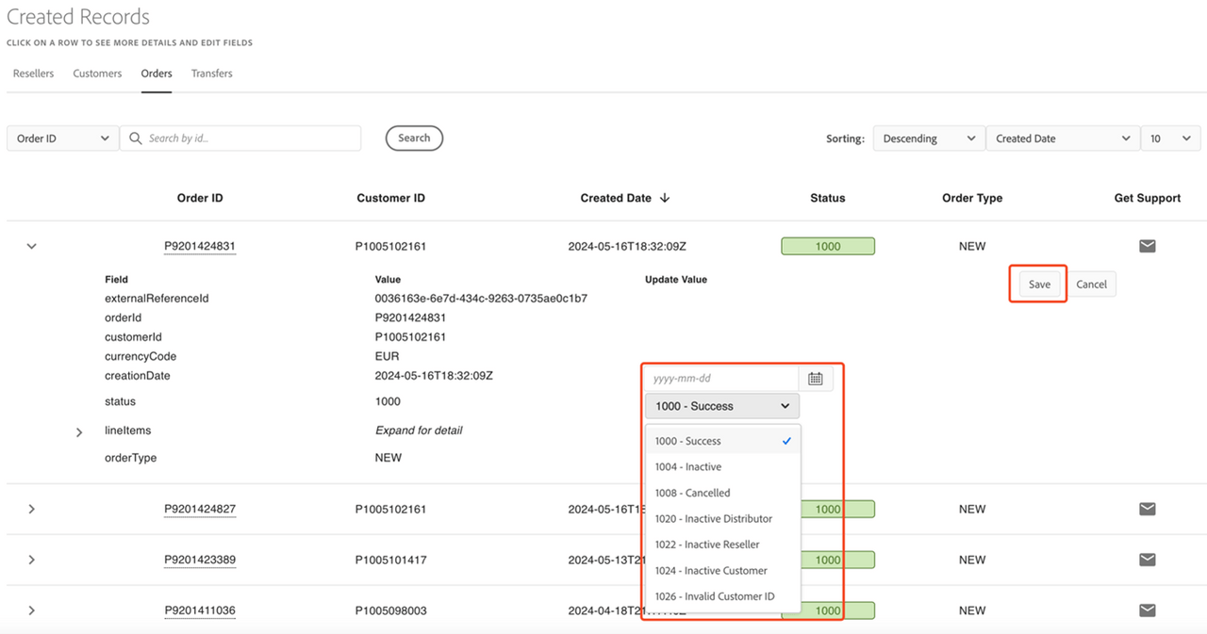The width and height of the screenshot is (1207, 634).
Task: Click envelope support icon for order P9201423389
Action: [1147, 560]
